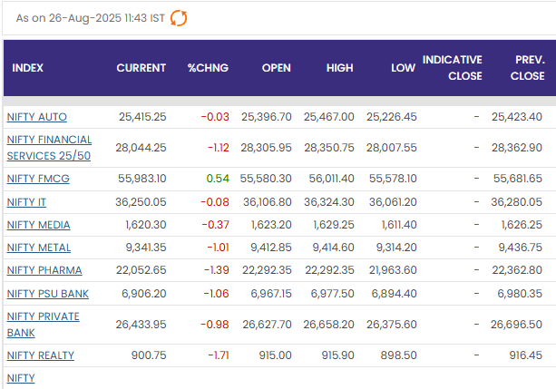Select NIFTY METAL current value 9,341.35

point(146,248)
